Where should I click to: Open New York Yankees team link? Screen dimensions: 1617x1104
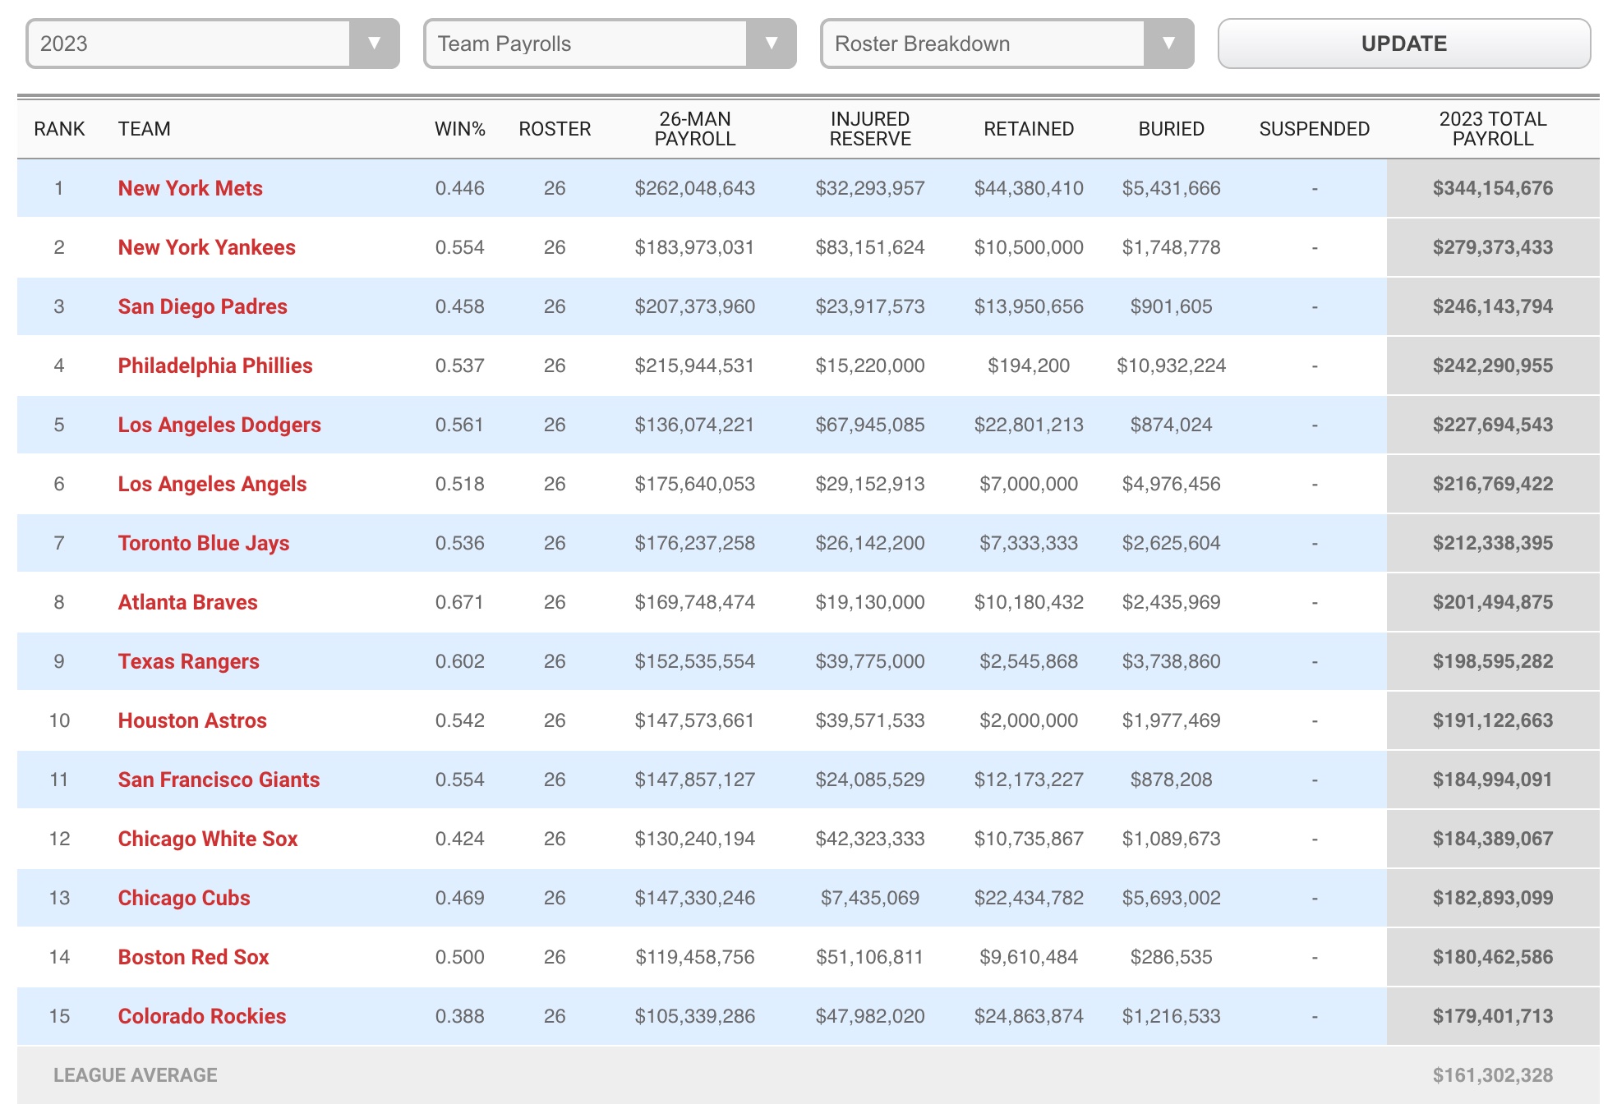(207, 247)
